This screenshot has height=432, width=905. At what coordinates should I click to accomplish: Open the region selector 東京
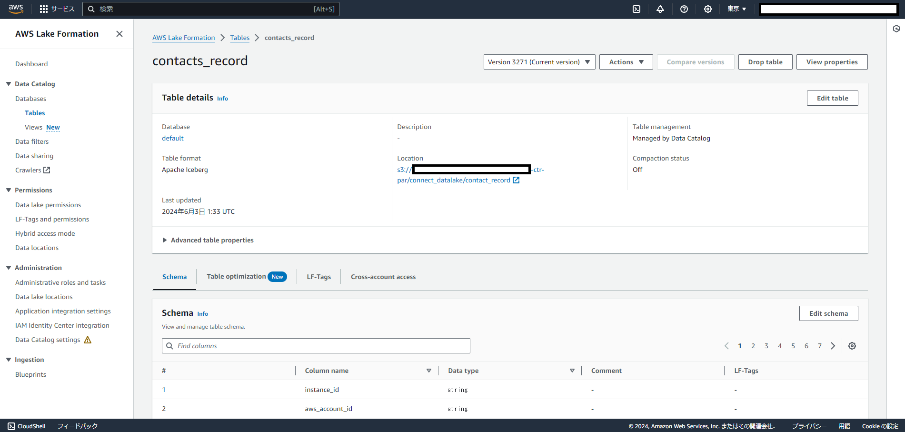point(736,9)
